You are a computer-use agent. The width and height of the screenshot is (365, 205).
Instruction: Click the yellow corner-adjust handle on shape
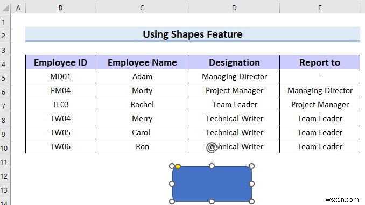178,166
